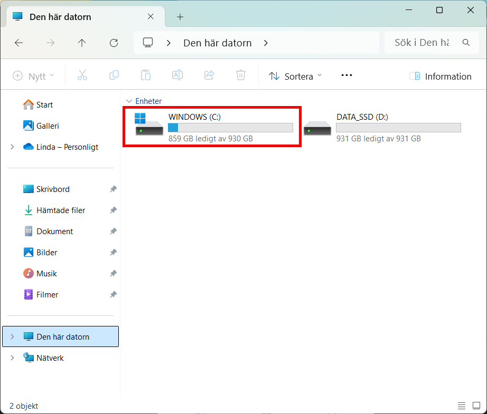Click the pin icon next to 'Hämtade filer'
Screen dimensions: 487x414
[113, 210]
